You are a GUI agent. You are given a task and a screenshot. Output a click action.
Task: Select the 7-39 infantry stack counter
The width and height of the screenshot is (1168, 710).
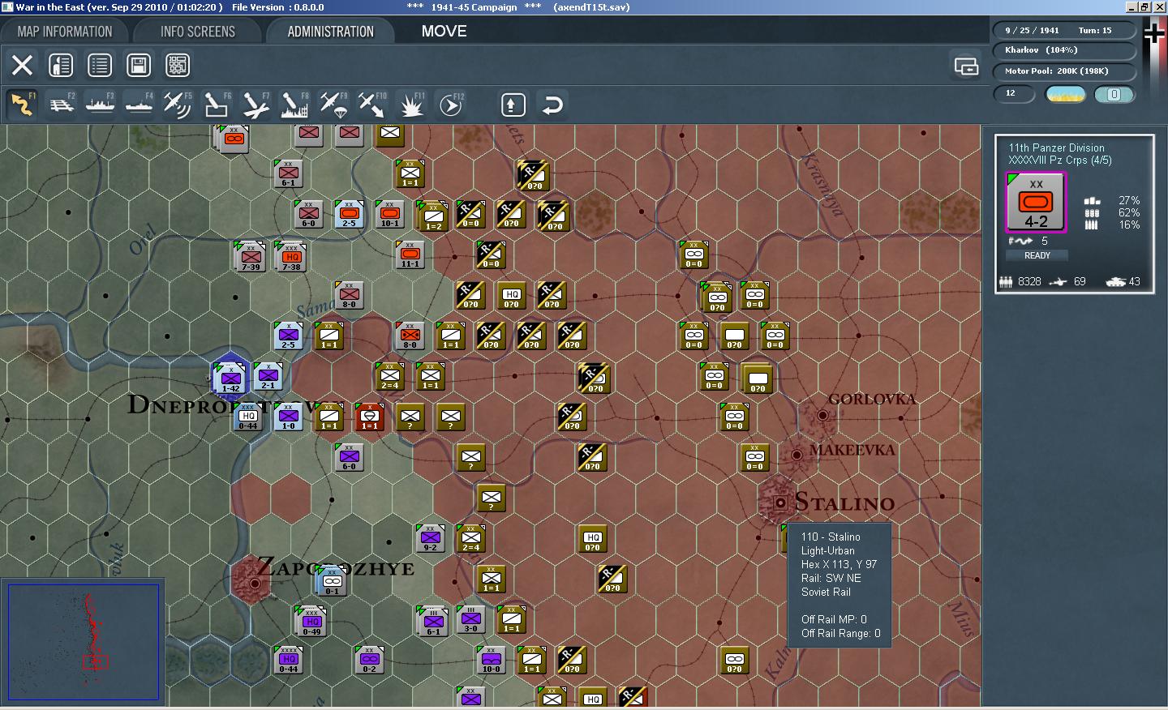coord(249,257)
